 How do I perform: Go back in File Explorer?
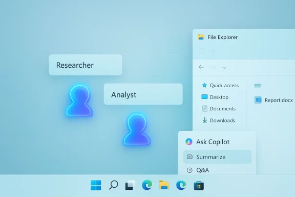point(201,67)
